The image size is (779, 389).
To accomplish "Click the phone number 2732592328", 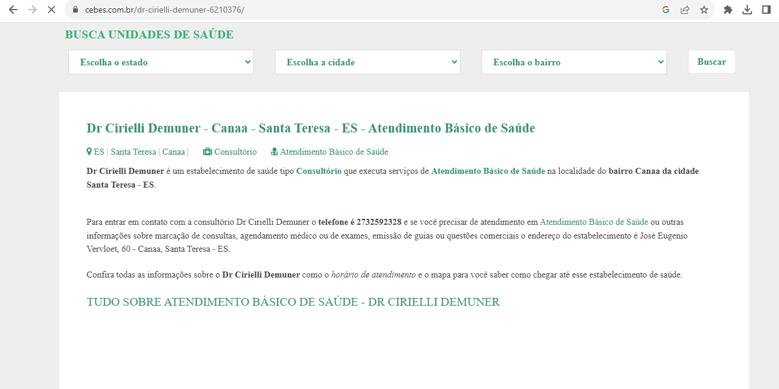I will (378, 222).
